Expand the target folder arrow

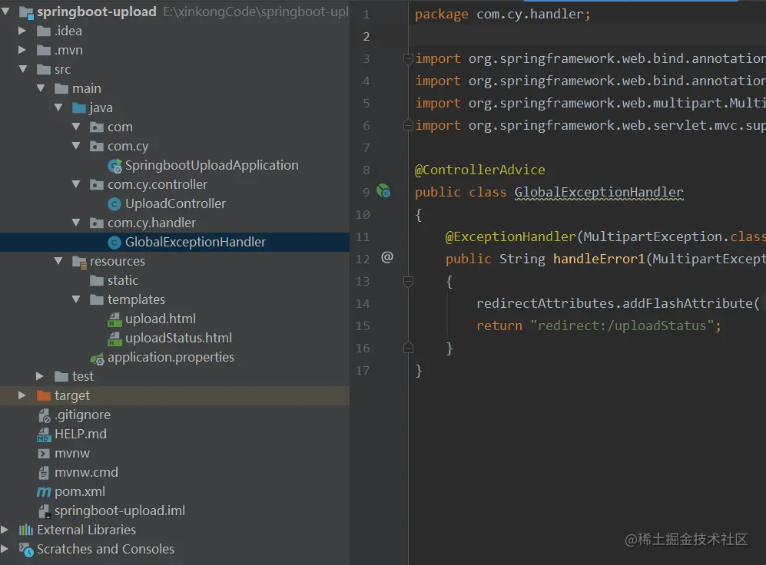coord(22,395)
